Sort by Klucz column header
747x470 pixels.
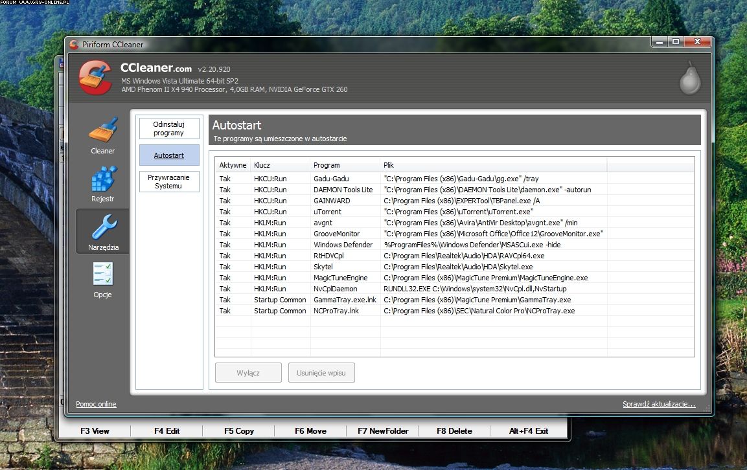point(281,165)
